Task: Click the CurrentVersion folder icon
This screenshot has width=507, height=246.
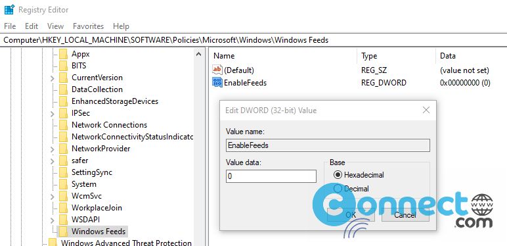Action: (x=63, y=78)
